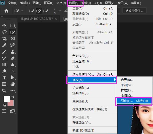Viewport: 153px width, 134px height.
Task: Select the Rectangle shape tool
Action: pyautogui.click(x=4, y=84)
